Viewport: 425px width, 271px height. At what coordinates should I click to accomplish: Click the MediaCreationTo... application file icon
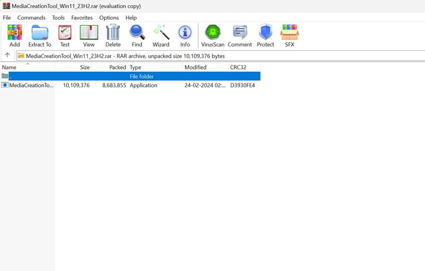pos(5,85)
